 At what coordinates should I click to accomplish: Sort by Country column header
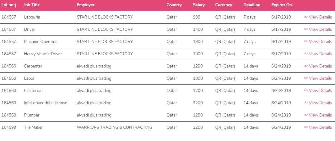coord(174,5)
